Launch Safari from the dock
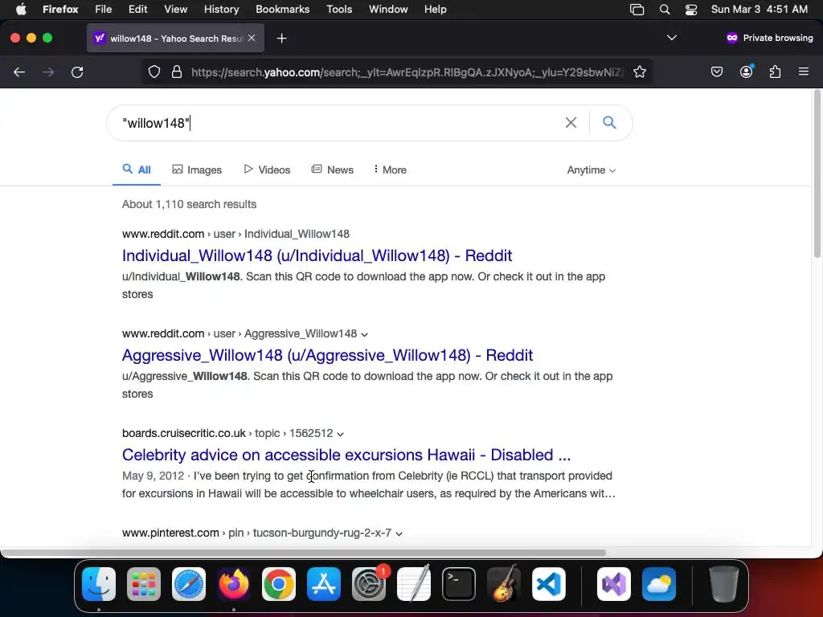823x617 pixels. coord(189,584)
